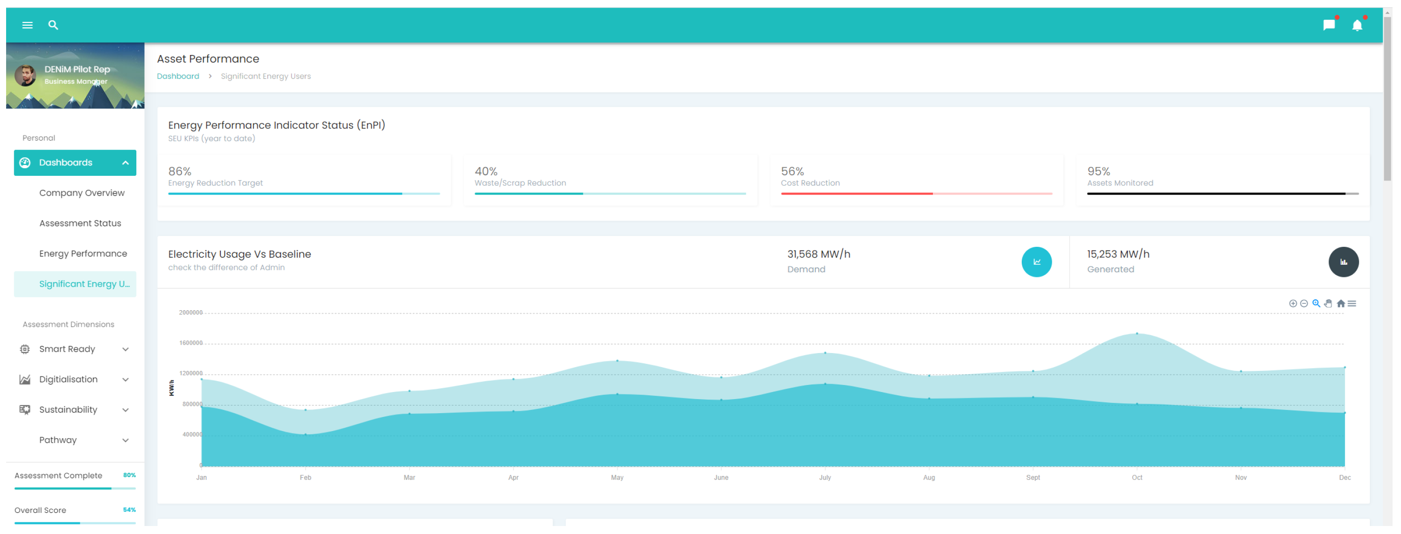Open Company Overview dashboard
Image resolution: width=1401 pixels, height=534 pixels.
pyautogui.click(x=82, y=193)
